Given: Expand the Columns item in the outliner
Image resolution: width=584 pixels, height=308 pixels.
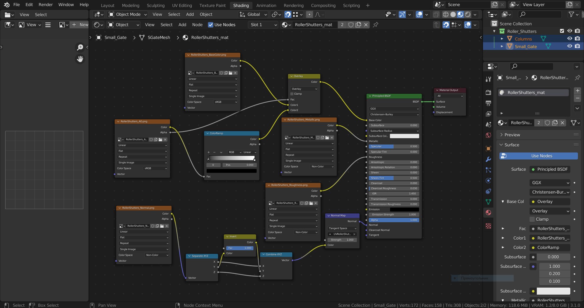Looking at the screenshot, I should 502,39.
